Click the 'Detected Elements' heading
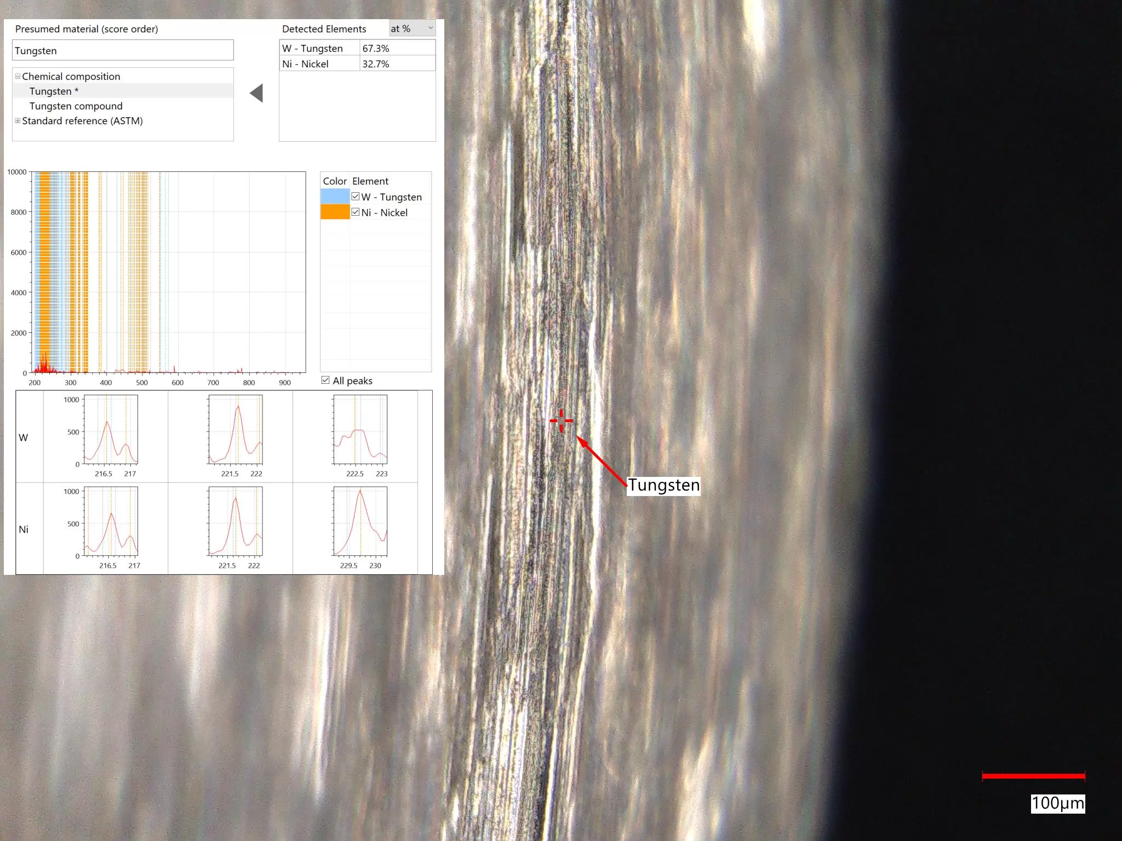Image resolution: width=1122 pixels, height=841 pixels. (324, 29)
